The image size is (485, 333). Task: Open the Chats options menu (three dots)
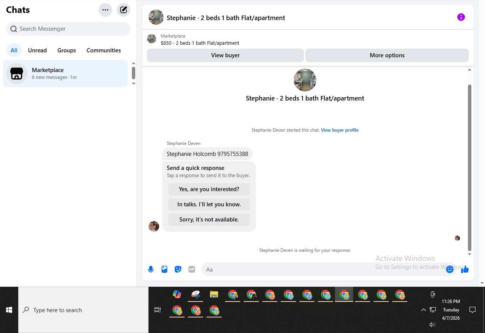105,10
